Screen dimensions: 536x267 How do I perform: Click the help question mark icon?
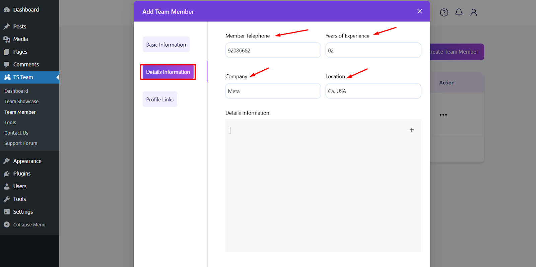click(x=444, y=12)
